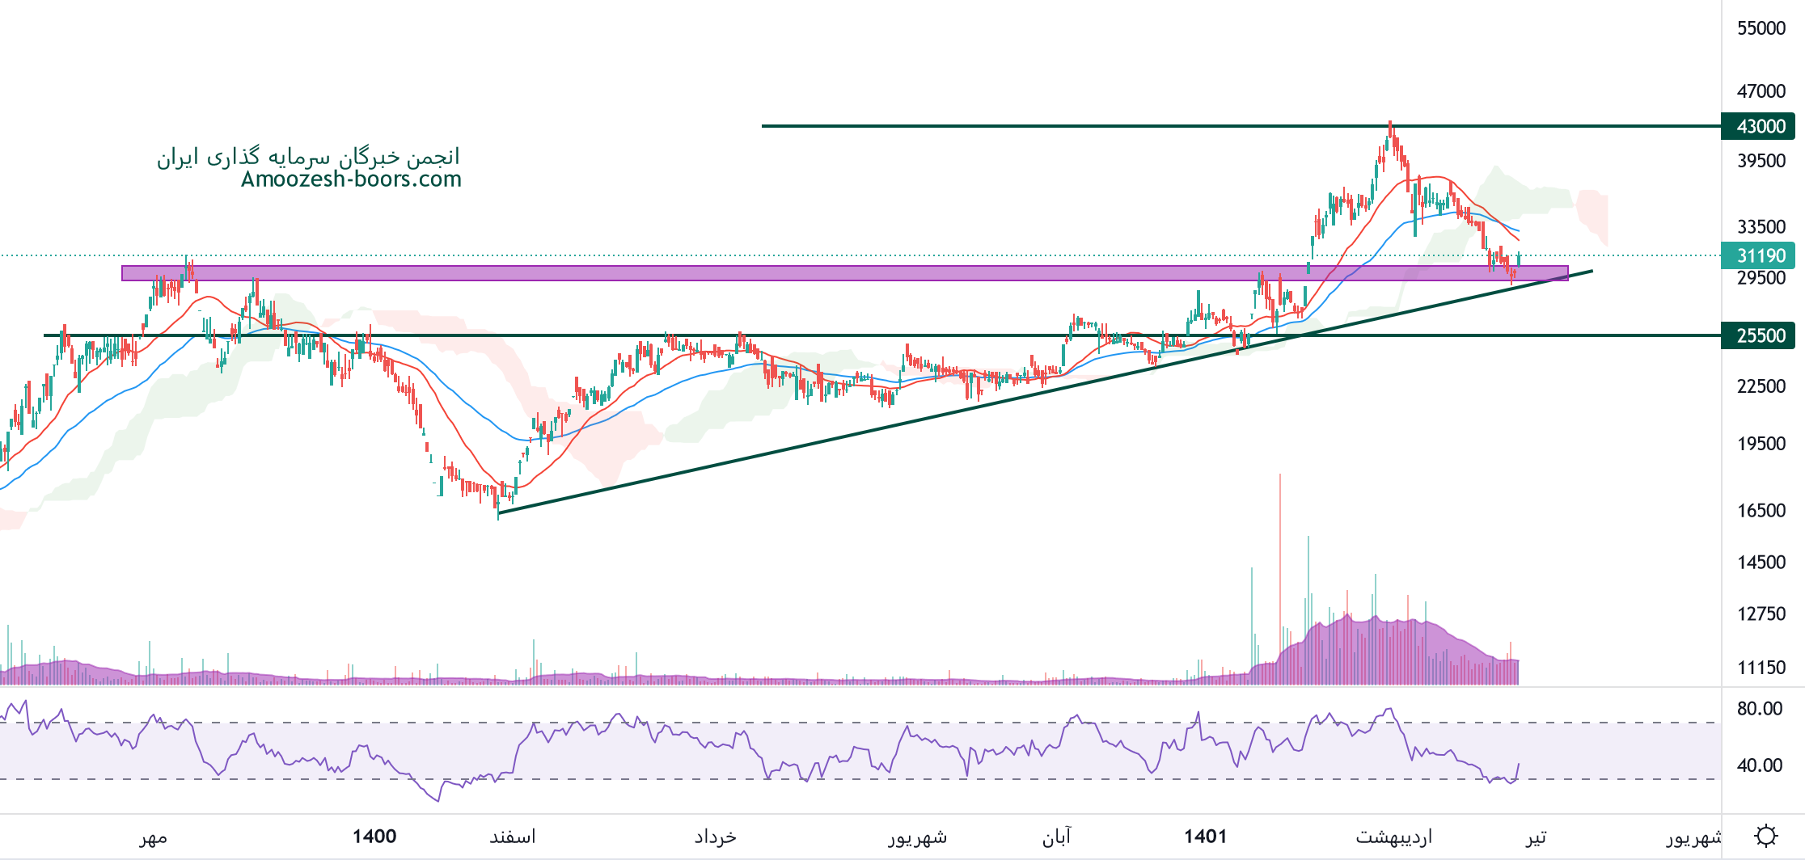Viewport: 1805px width, 860px height.
Task: Click the خرداد month label
Action: click(x=715, y=836)
